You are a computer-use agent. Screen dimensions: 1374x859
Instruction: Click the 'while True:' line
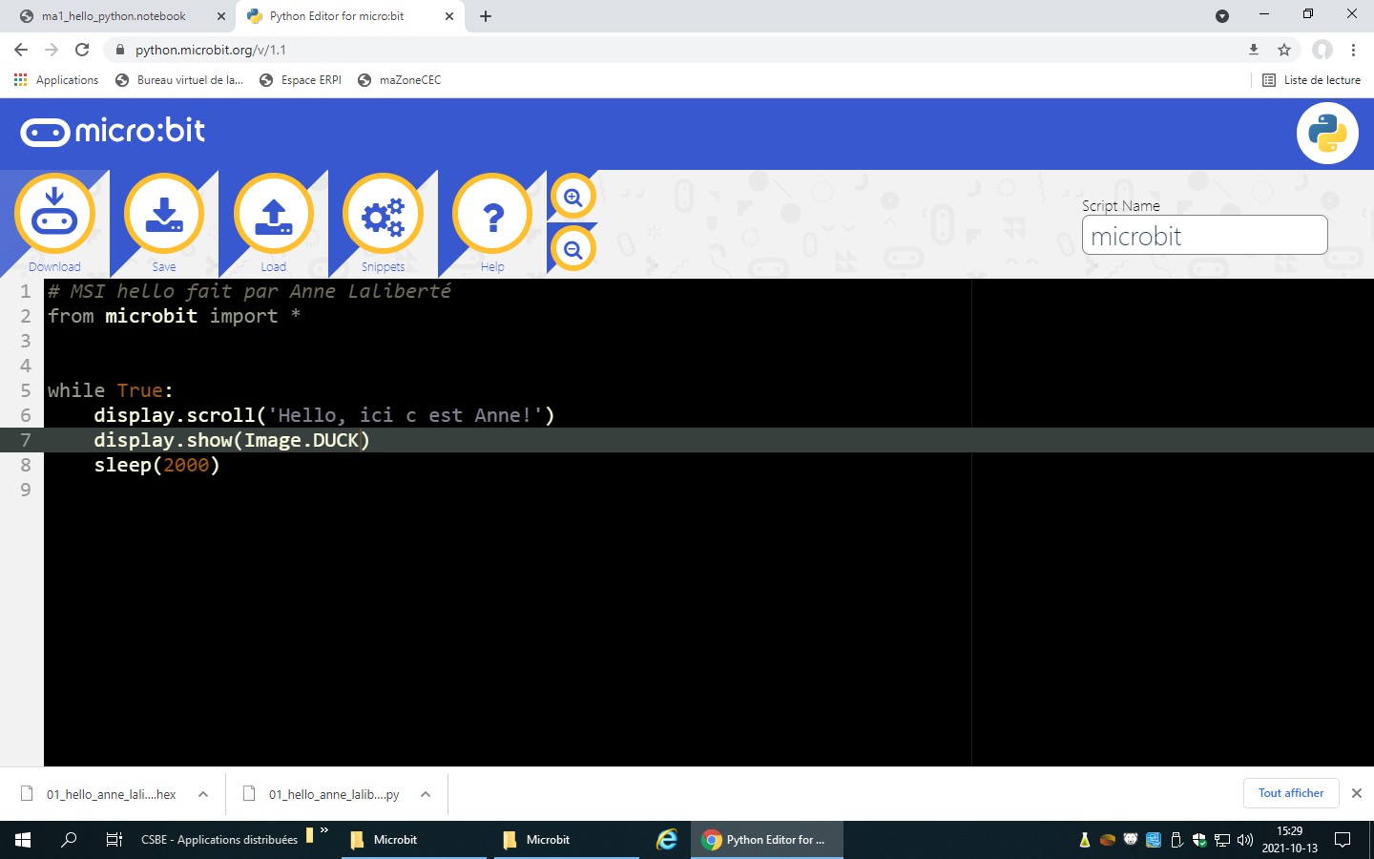tap(111, 390)
